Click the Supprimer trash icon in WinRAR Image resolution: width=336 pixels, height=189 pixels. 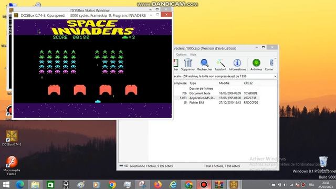188,65
